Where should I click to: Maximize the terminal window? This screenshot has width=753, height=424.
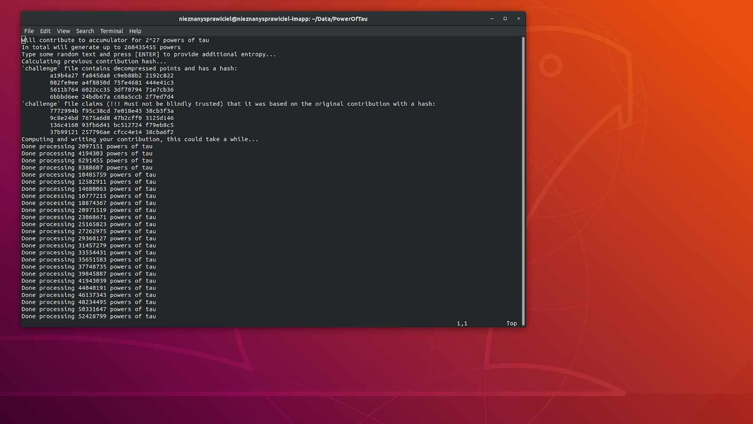[505, 19]
